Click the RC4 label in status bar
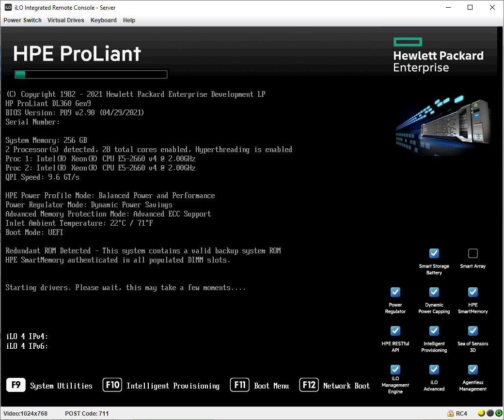504x420 pixels. [461, 414]
